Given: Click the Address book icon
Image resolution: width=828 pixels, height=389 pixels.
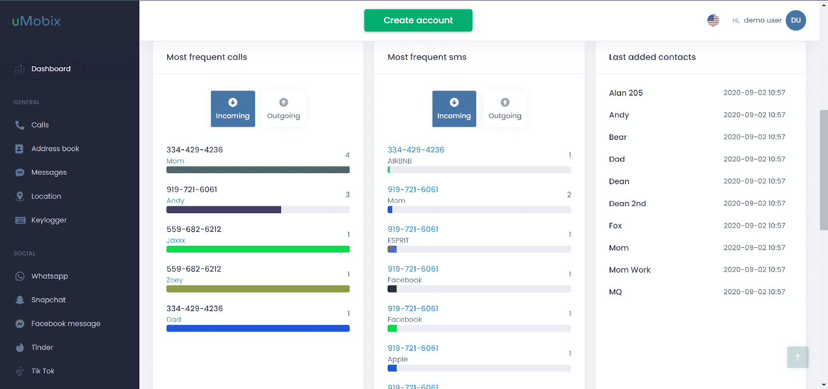Looking at the screenshot, I should (x=20, y=149).
